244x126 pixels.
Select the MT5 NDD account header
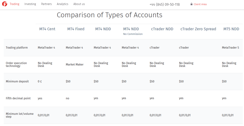(x=231, y=29)
